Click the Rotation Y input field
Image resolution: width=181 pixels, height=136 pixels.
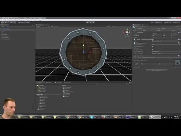(x=167, y=36)
